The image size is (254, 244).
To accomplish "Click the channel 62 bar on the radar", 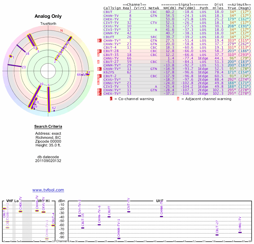I will [54, 110].
